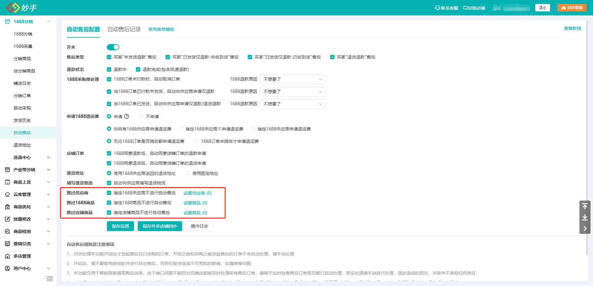Click the 商品上货 sidebar icon
The image size is (593, 286).
point(7,182)
